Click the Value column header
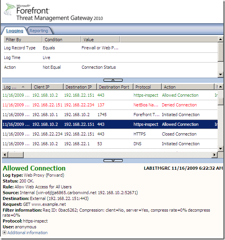 pos(100,39)
